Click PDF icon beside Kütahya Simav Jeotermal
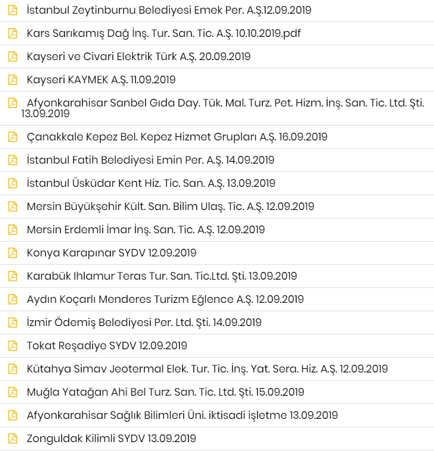 (13, 369)
